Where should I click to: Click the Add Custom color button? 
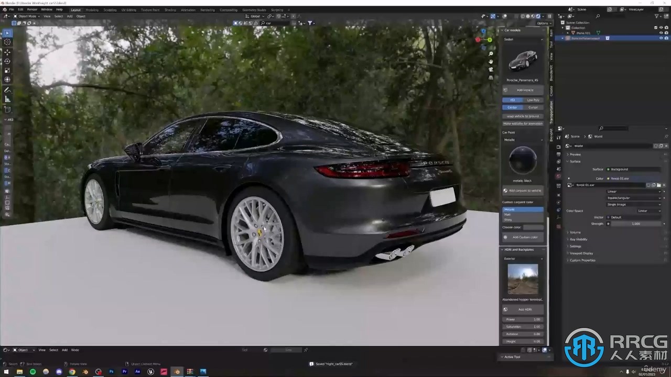click(523, 237)
